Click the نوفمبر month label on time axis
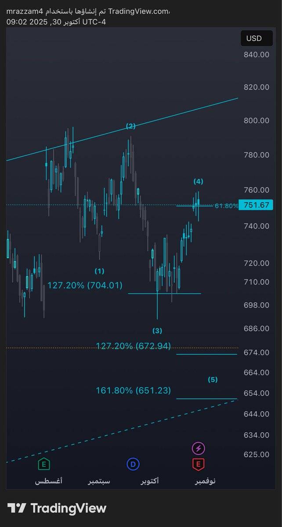Screen dimensions: 282x527 point(205,481)
